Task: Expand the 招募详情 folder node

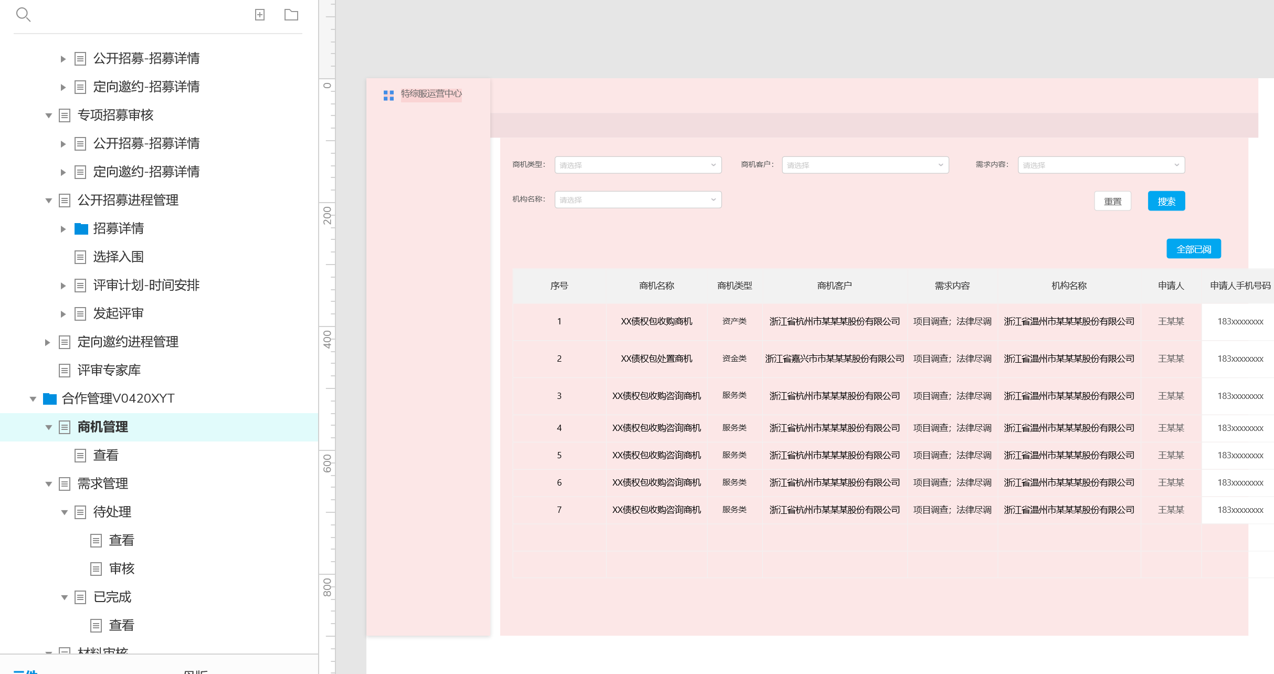Action: (x=63, y=229)
